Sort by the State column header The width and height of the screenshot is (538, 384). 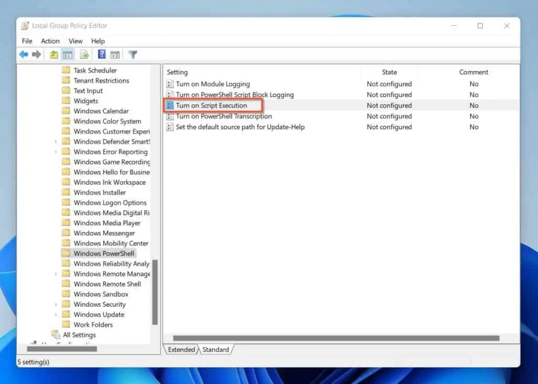click(x=389, y=72)
